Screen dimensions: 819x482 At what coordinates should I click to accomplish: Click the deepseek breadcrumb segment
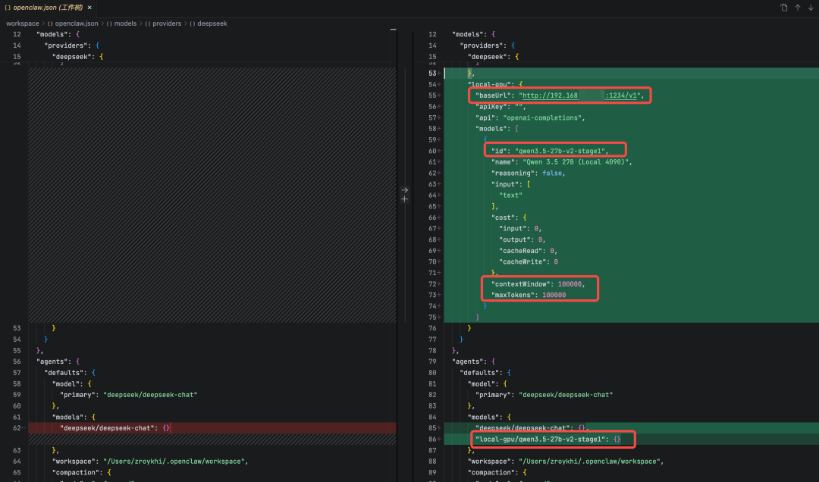[212, 23]
